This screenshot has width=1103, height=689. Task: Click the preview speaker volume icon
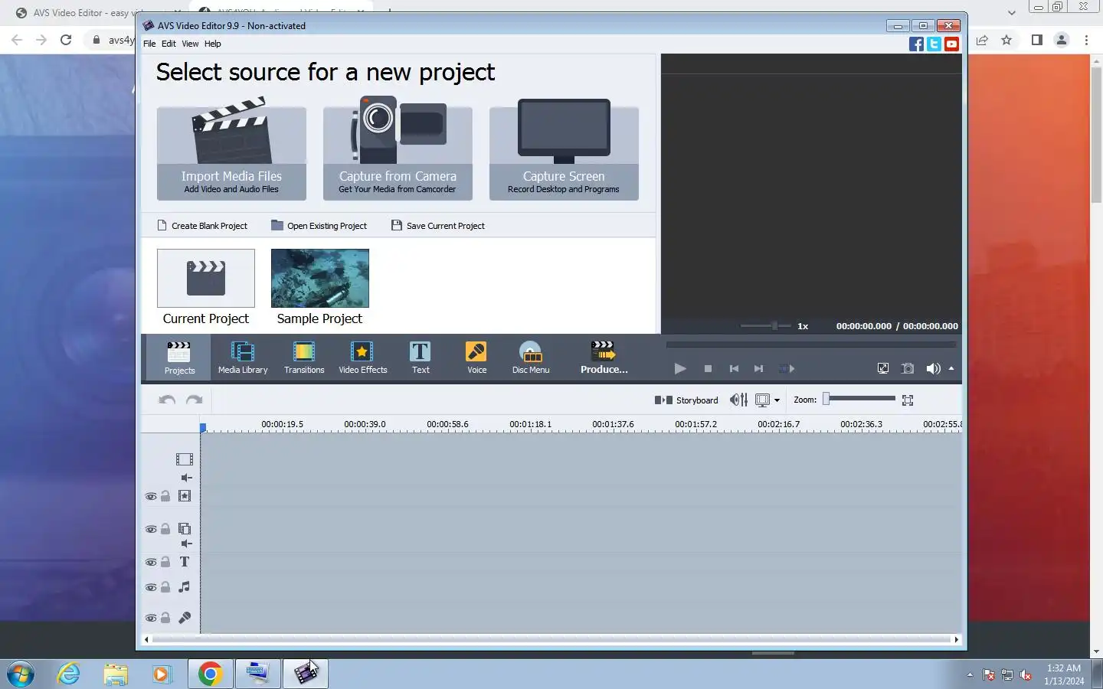pos(933,368)
